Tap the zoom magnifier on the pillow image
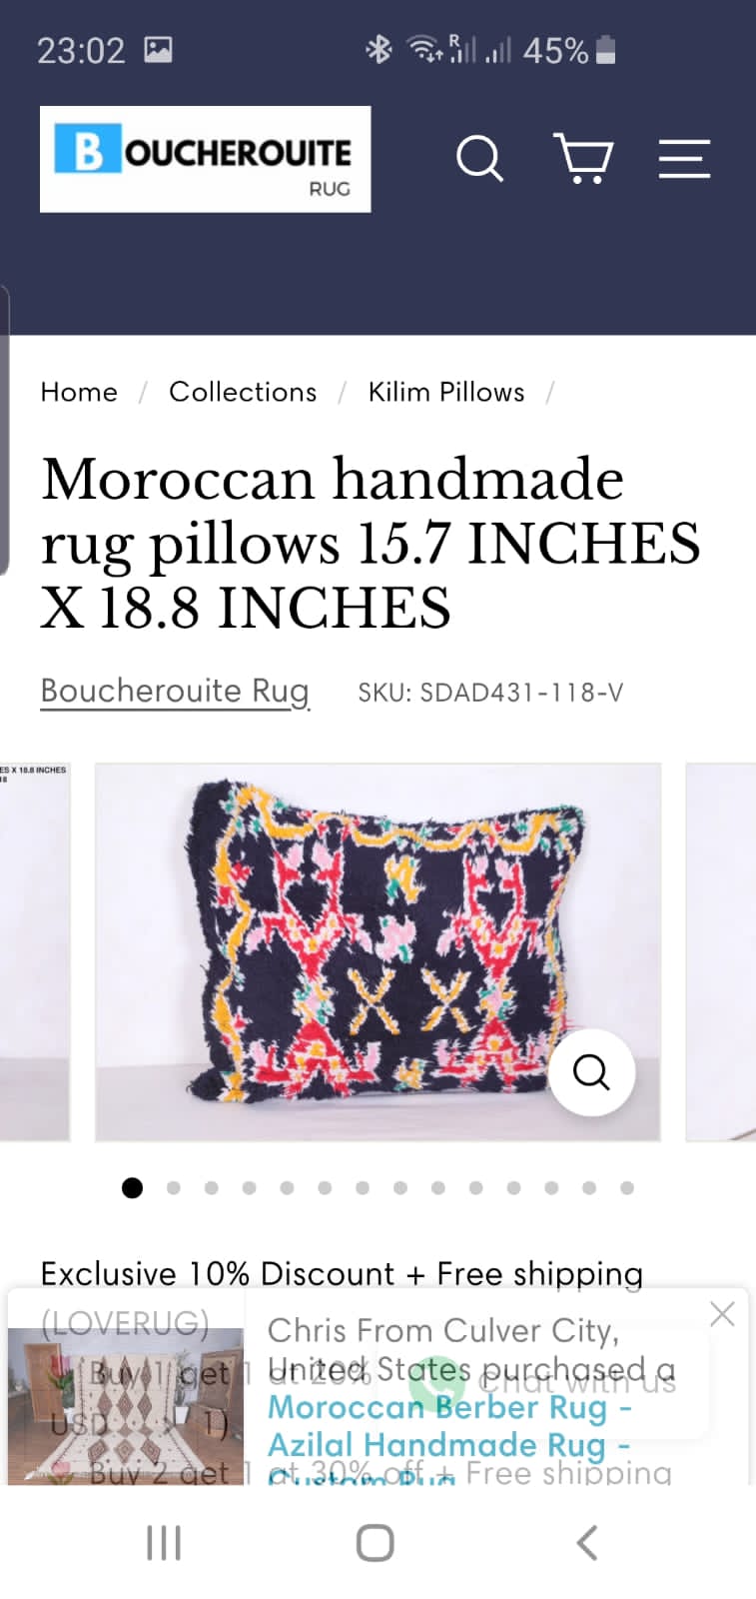 pyautogui.click(x=591, y=1072)
